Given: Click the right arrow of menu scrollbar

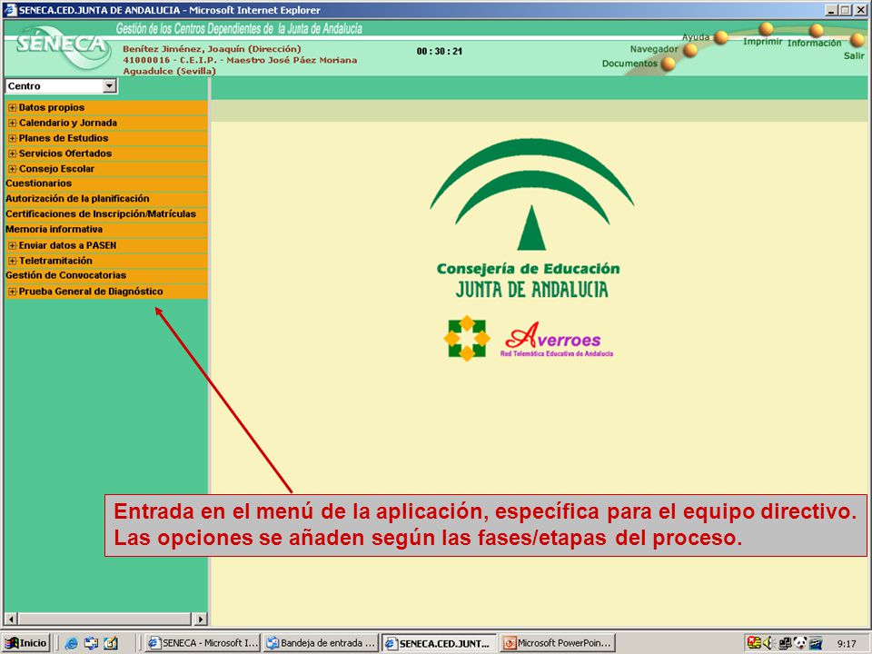Looking at the screenshot, I should [x=201, y=619].
